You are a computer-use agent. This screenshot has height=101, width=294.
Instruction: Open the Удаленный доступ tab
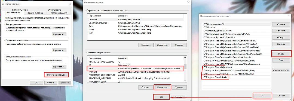click(59, 13)
